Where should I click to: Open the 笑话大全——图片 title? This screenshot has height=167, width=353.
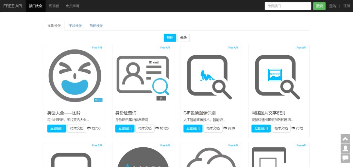pyautogui.click(x=64, y=113)
